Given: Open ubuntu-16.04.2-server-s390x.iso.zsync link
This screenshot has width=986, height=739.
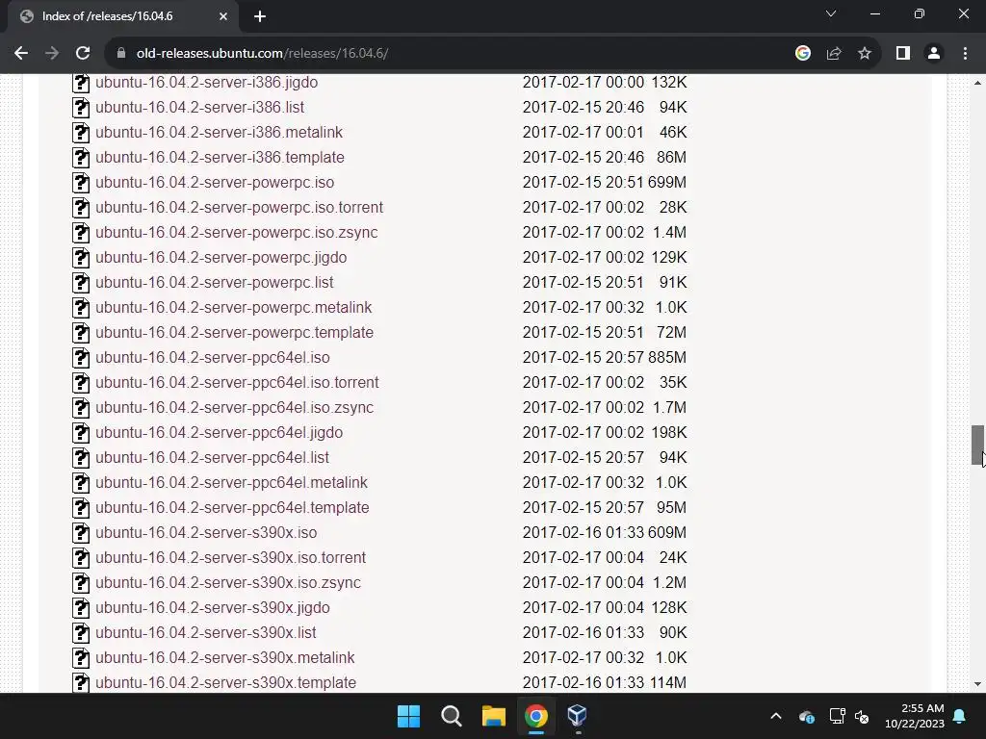Looking at the screenshot, I should pos(227,582).
